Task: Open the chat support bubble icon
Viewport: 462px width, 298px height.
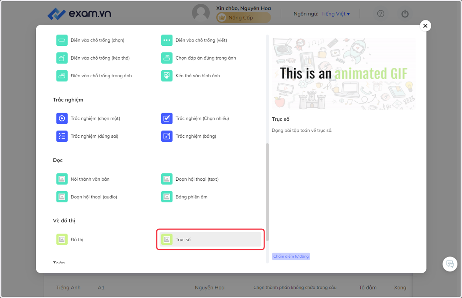Action: pos(450,264)
